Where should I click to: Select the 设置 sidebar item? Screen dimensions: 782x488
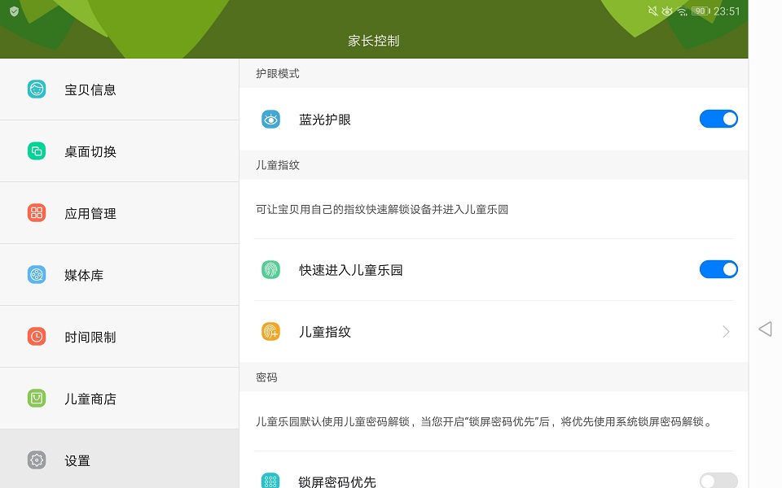point(120,459)
